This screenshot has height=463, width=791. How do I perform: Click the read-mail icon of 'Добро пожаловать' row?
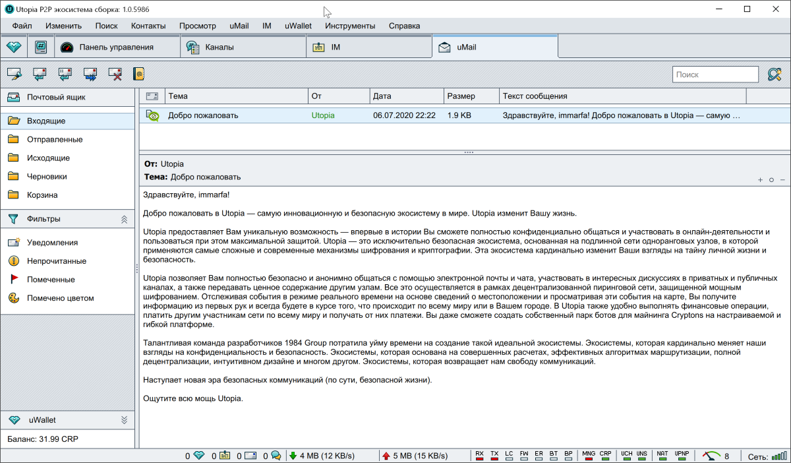(x=152, y=115)
